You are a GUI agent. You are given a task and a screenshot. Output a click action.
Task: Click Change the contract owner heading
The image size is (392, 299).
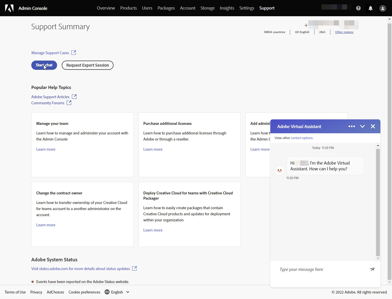point(59,193)
